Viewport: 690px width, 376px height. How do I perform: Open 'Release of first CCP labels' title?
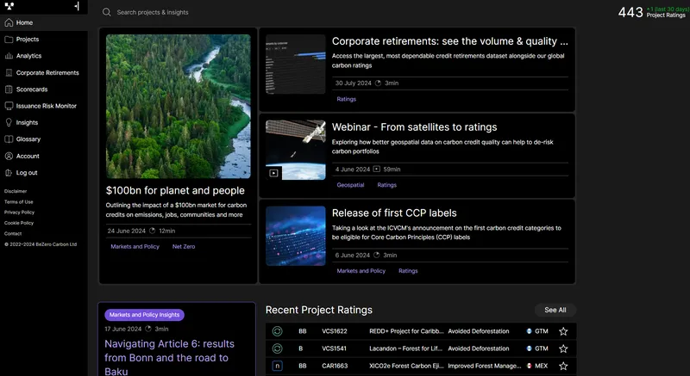click(394, 213)
